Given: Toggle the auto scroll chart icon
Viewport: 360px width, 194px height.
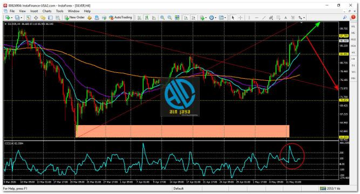Looking at the screenshot, I should pyautogui.click(x=186, y=17).
